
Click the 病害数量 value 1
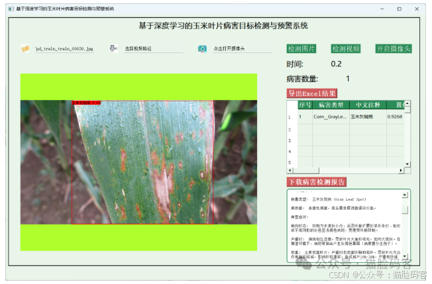tap(348, 79)
